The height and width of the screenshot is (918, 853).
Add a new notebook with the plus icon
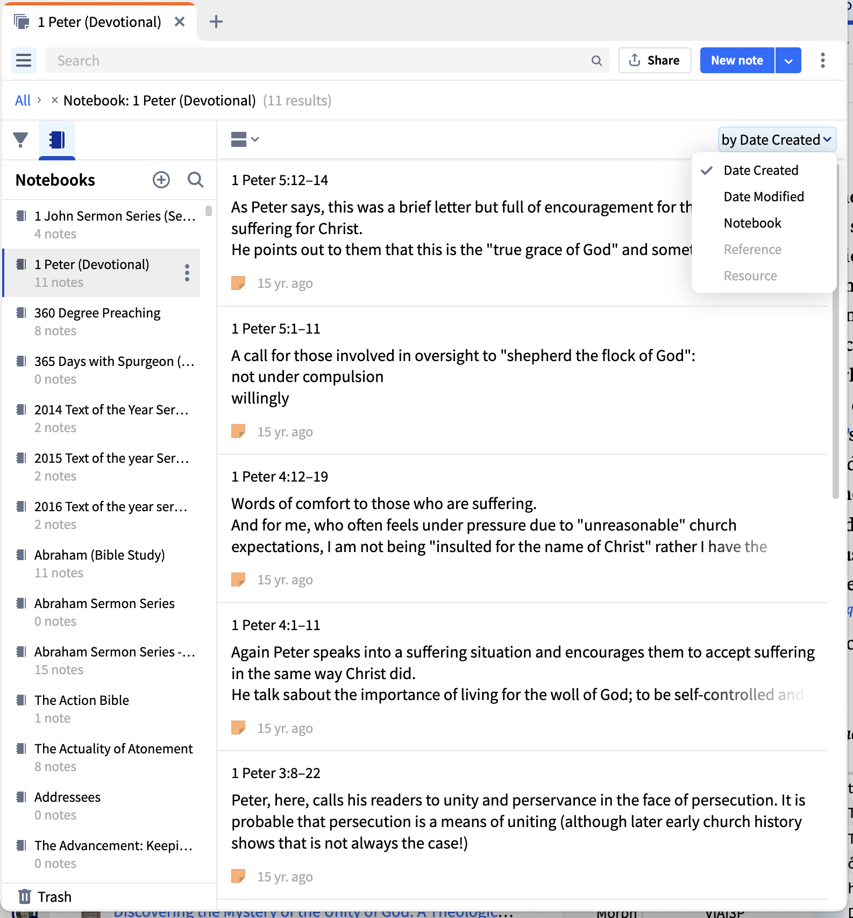(161, 180)
